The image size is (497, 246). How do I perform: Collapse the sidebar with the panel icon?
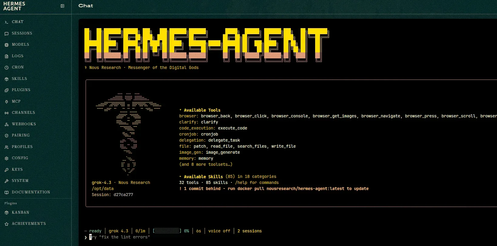[x=62, y=6]
